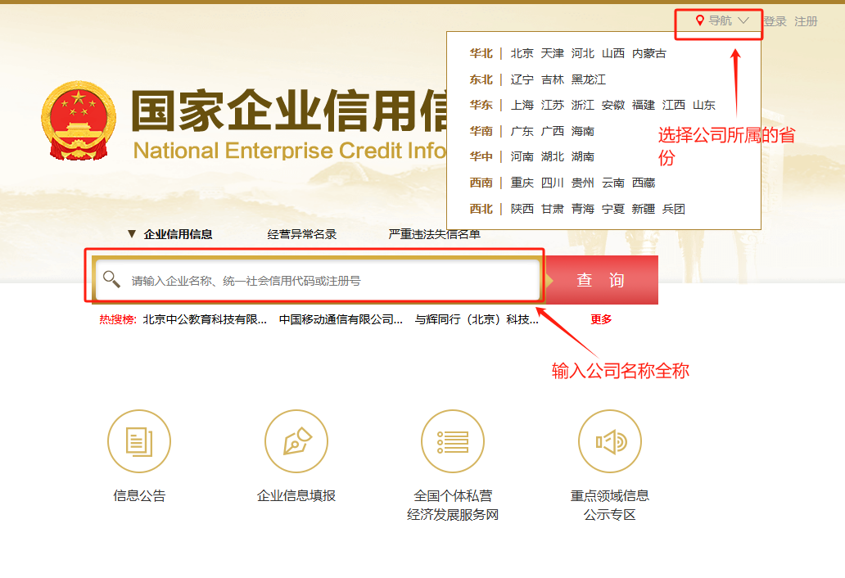Click the 查询 search button
Viewport: 845px width, 578px height.
point(602,280)
